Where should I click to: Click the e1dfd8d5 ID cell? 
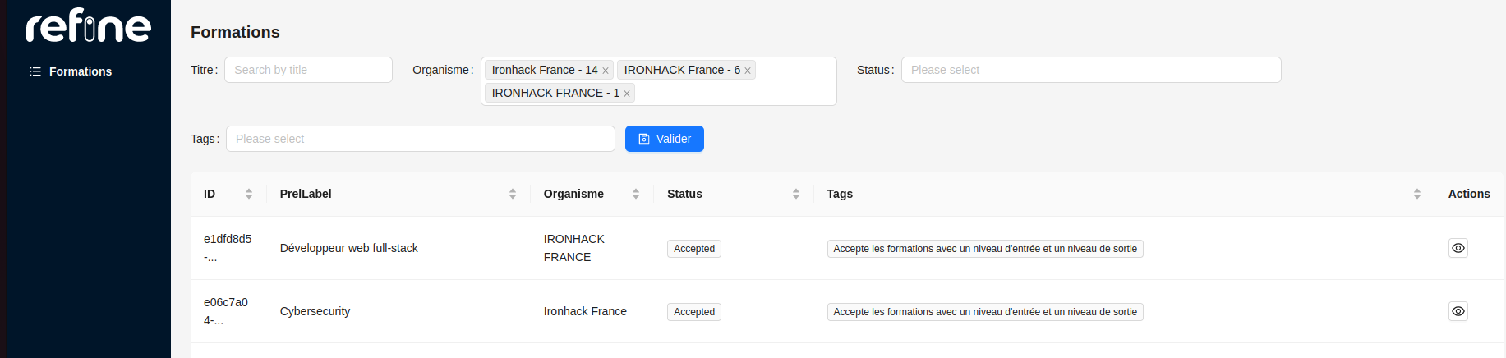pyautogui.click(x=228, y=248)
